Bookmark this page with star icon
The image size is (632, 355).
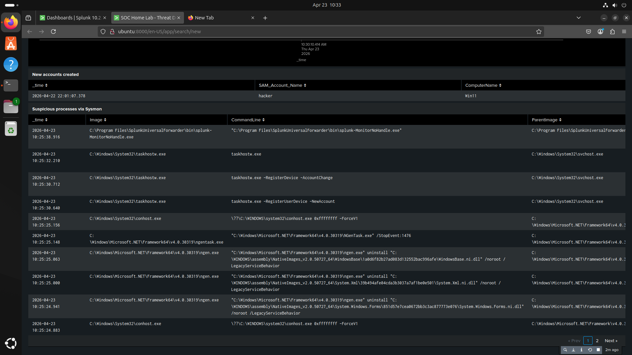539,32
